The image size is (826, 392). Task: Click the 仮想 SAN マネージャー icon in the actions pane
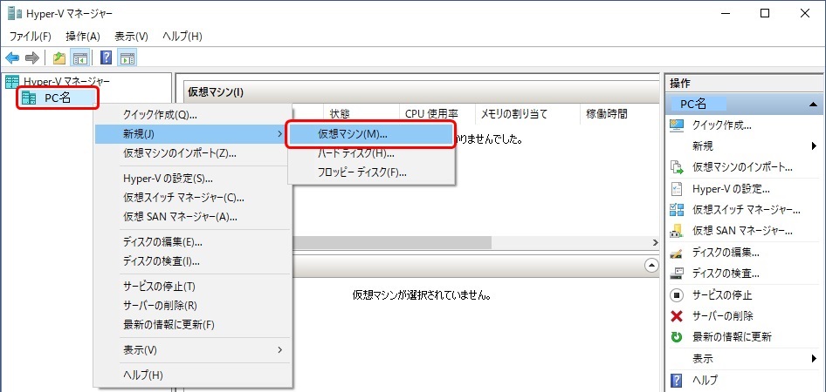point(676,231)
